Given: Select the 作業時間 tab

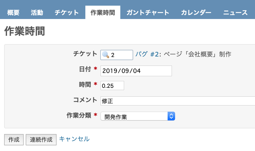Looking at the screenshot, I should [x=103, y=13].
